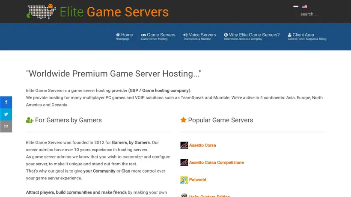Open the Game Servers menu
Screen dimensions: 351x197
coord(158,36)
